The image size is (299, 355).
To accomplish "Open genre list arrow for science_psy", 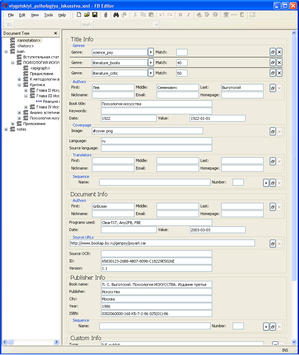I will pyautogui.click(x=151, y=52).
